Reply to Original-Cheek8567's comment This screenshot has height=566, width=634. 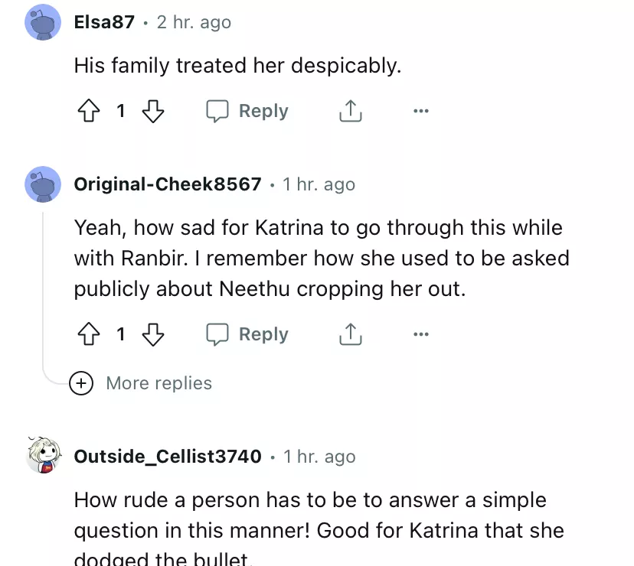pos(247,335)
